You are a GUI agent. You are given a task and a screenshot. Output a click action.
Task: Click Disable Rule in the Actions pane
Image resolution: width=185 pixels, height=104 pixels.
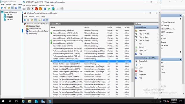[143, 61]
